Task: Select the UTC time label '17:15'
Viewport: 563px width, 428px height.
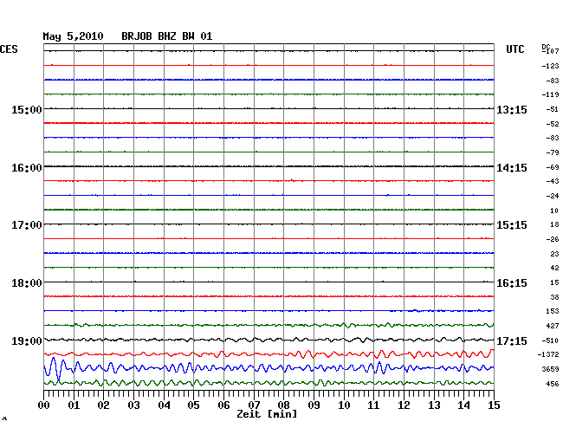Action: (x=512, y=340)
